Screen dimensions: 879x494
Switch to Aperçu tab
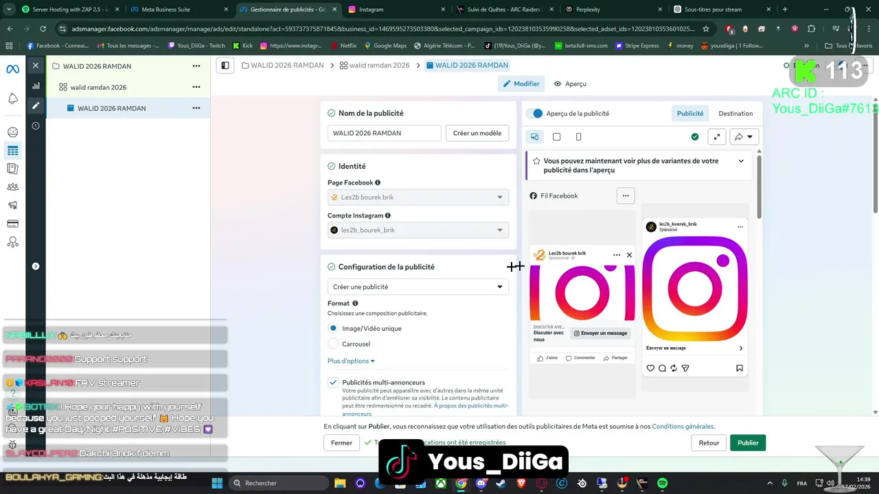570,84
